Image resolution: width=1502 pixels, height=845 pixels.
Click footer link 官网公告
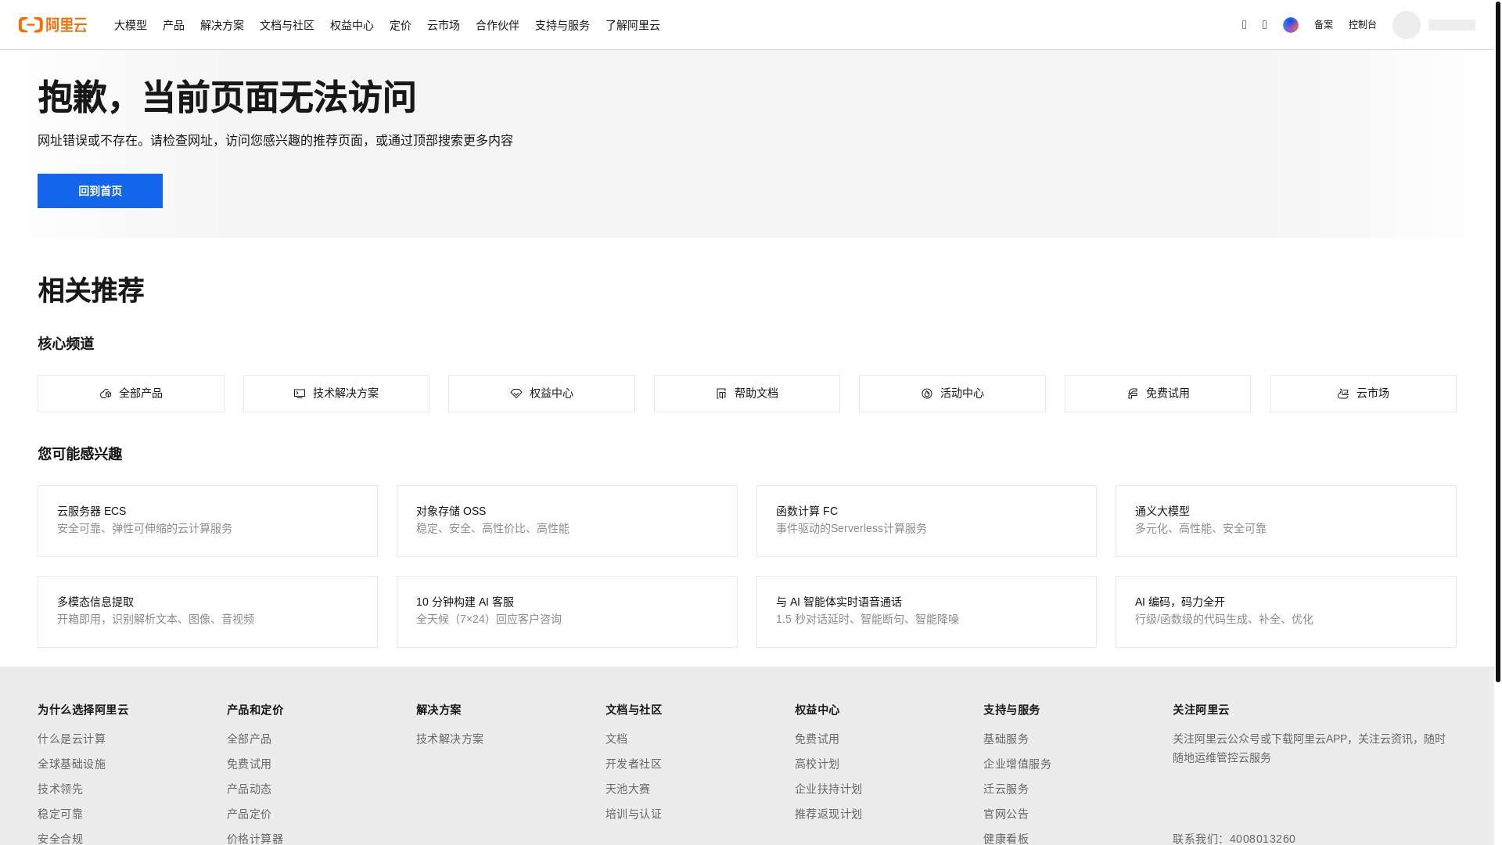pyautogui.click(x=1006, y=814)
